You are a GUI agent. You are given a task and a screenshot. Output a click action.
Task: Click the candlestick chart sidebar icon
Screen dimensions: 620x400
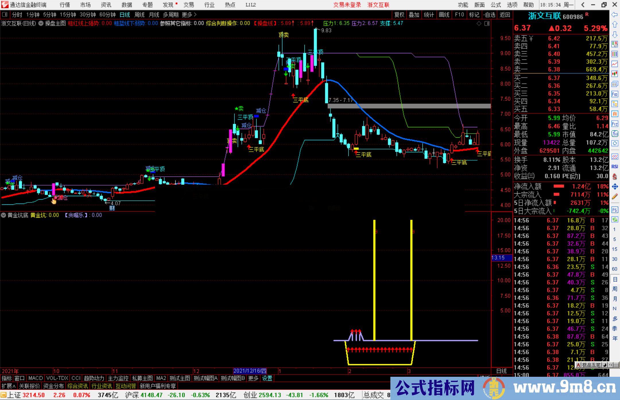point(615,74)
